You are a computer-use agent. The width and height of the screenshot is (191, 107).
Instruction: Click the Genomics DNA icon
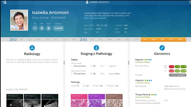(162, 48)
